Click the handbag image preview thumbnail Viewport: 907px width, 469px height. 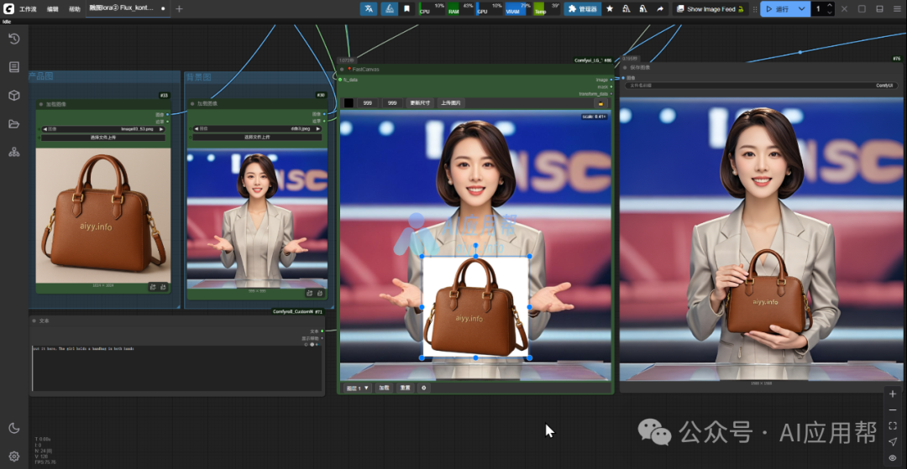click(x=103, y=216)
